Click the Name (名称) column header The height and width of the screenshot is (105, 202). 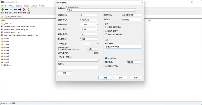3,20
